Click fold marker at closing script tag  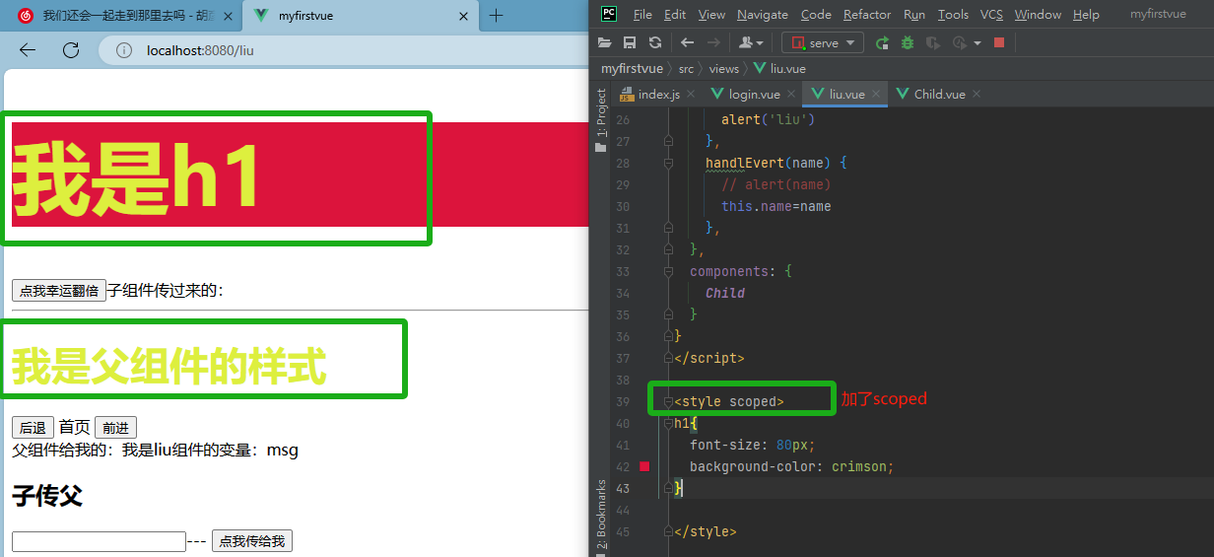click(668, 358)
